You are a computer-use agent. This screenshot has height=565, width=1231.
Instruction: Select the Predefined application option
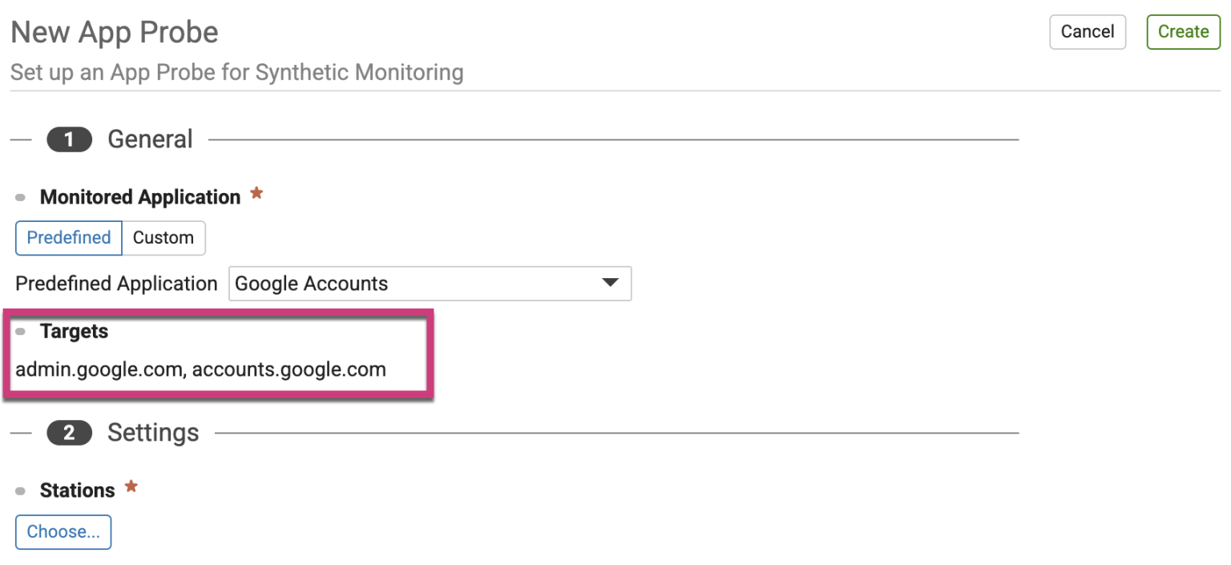click(x=69, y=238)
